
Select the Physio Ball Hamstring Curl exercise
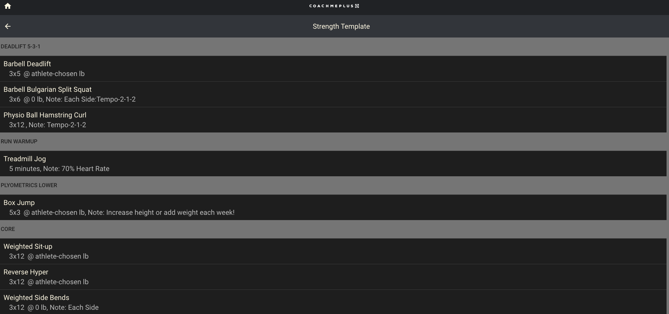[333, 120]
